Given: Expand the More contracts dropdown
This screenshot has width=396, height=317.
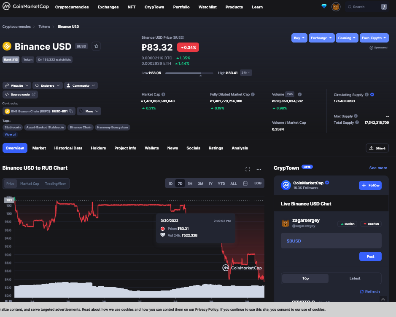Looking at the screenshot, I should [89, 111].
